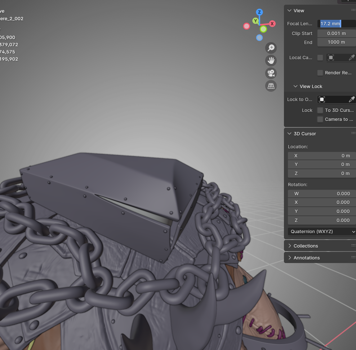
Task: Expand the Collections panel
Action: click(x=289, y=246)
